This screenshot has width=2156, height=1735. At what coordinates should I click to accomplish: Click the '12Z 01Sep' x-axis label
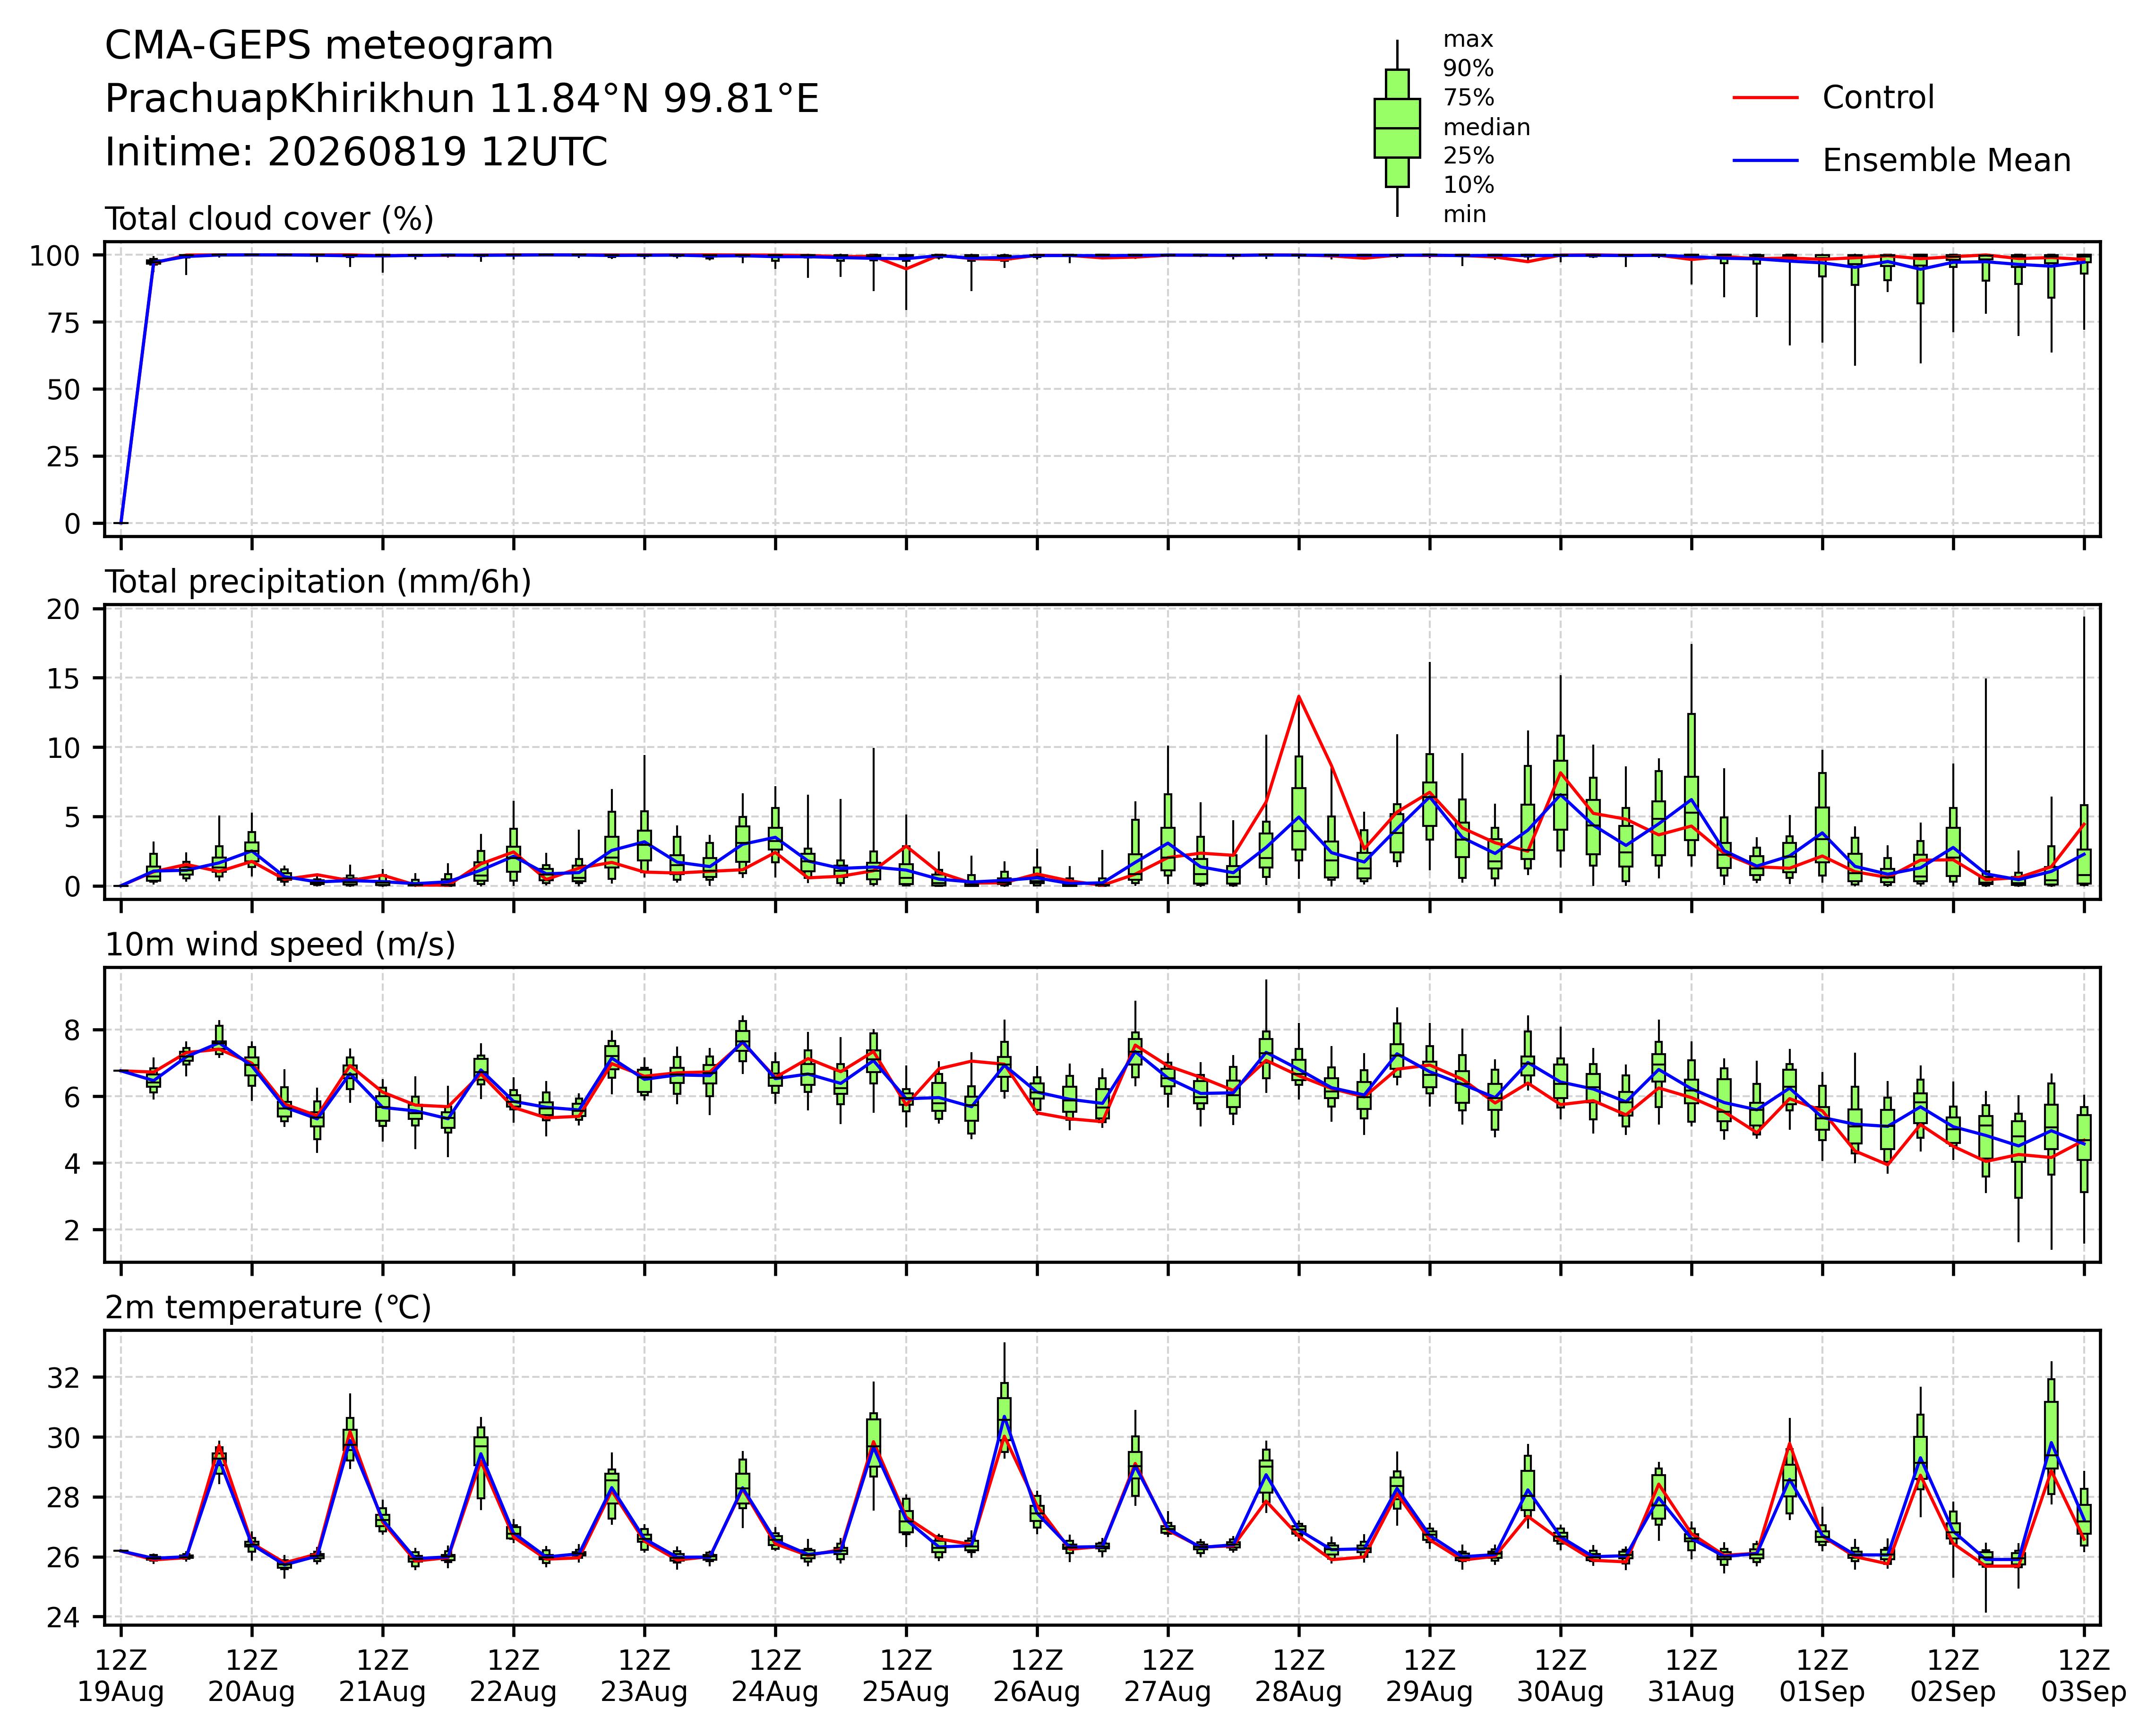[1822, 1677]
